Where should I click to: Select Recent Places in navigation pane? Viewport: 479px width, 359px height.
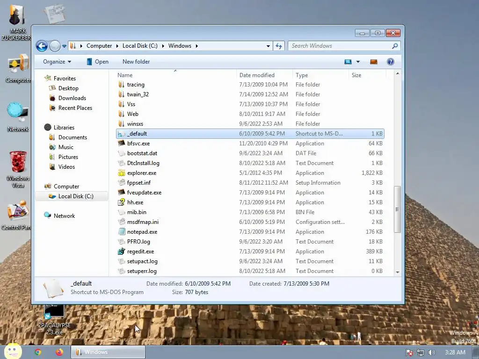[75, 108]
